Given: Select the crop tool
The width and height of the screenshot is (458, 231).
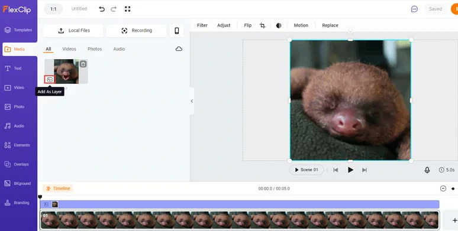Looking at the screenshot, I should 262,25.
